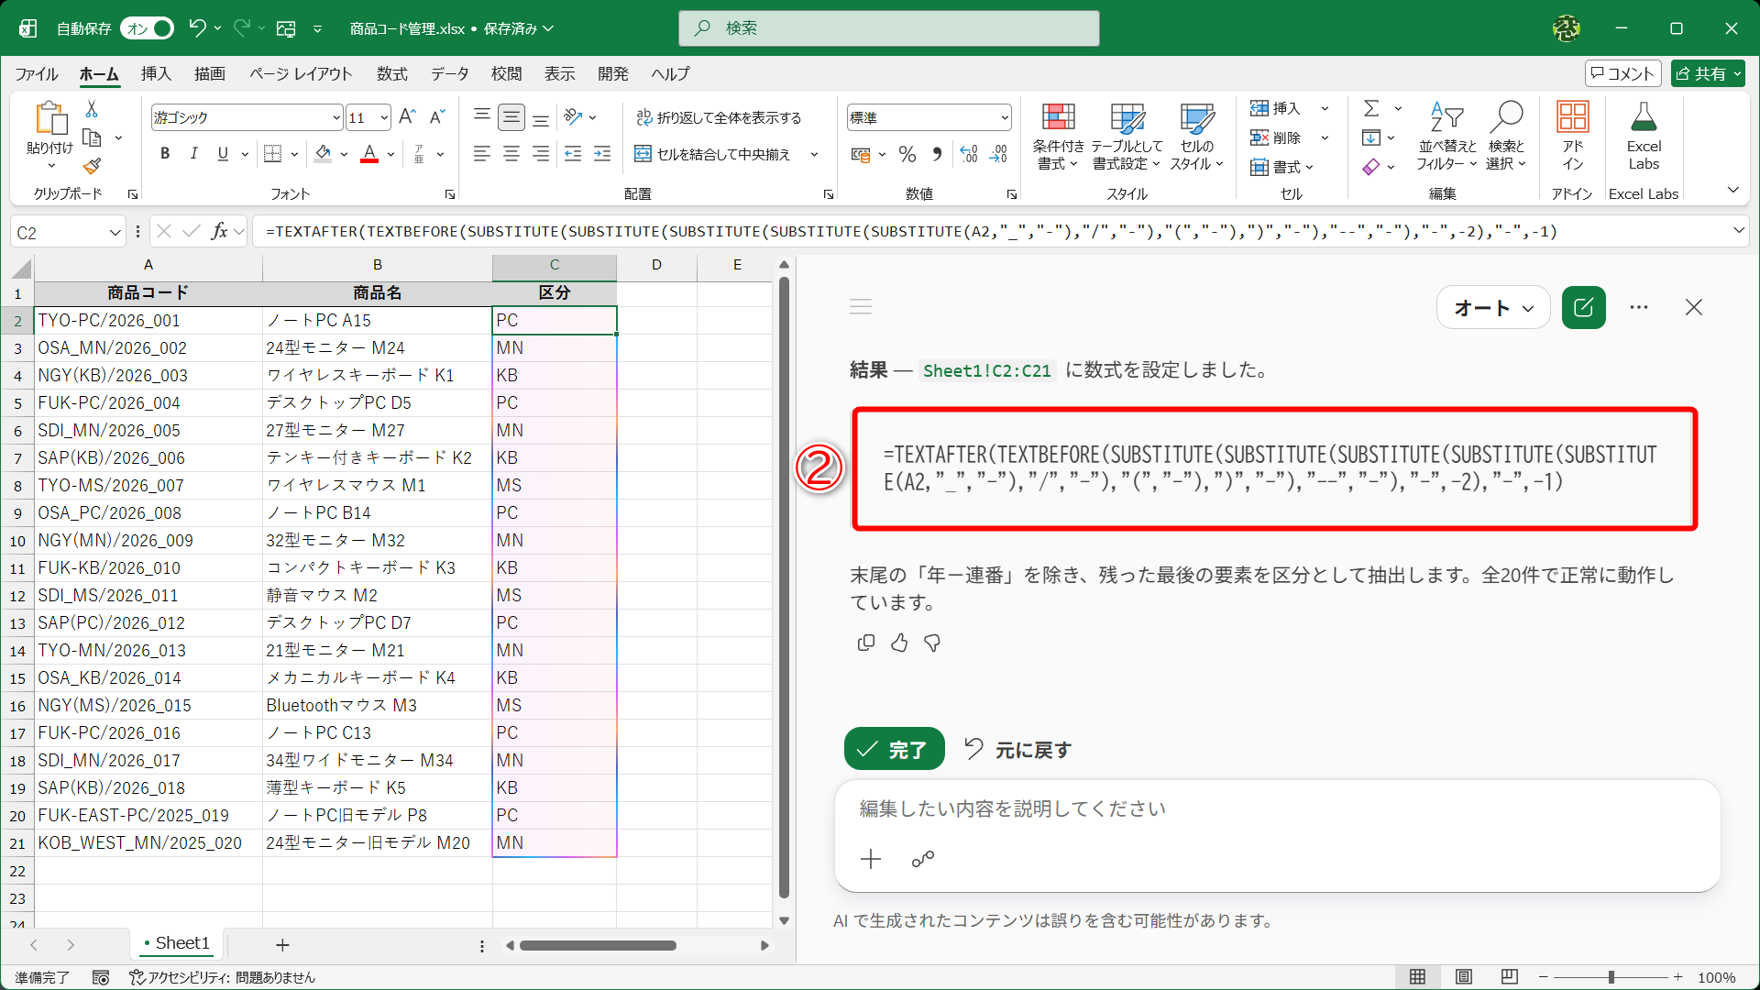
Task: Open 条件付き書式 conditional formatting
Action: click(1058, 137)
